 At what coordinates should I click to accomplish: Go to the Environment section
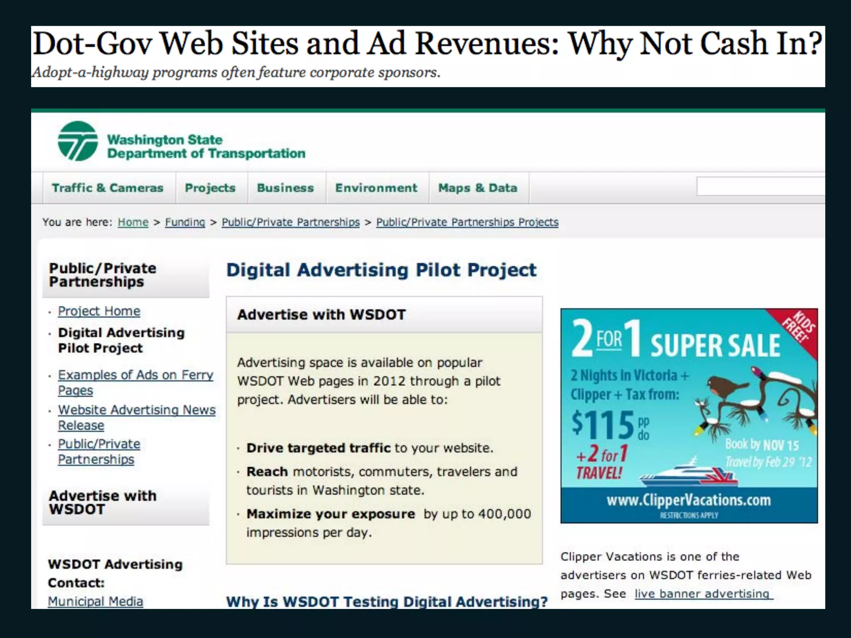376,188
